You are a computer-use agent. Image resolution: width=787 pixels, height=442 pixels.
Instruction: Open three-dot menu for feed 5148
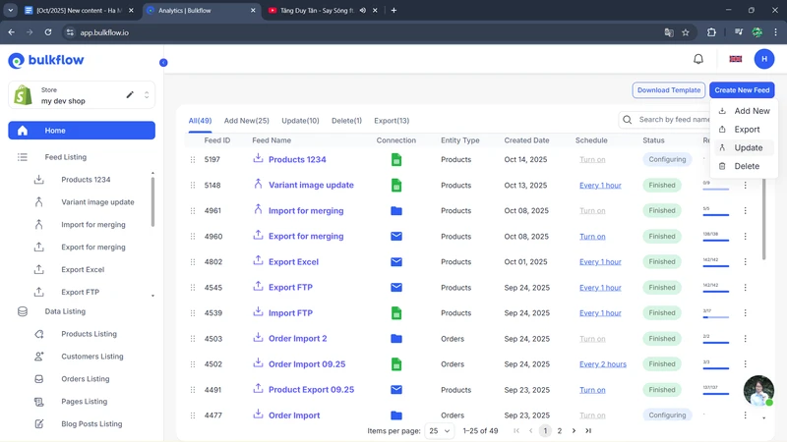click(745, 185)
